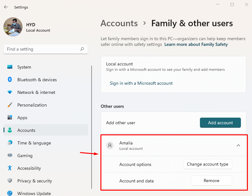Click the Privacy & security shield icon
The height and width of the screenshot is (196, 252).
click(x=10, y=181)
